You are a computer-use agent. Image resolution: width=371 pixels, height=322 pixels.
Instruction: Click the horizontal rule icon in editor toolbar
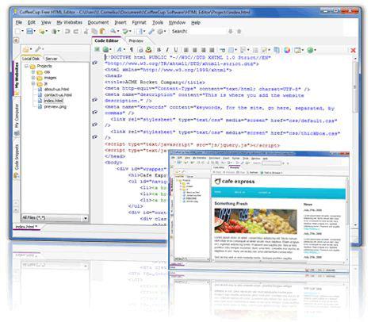(222, 50)
